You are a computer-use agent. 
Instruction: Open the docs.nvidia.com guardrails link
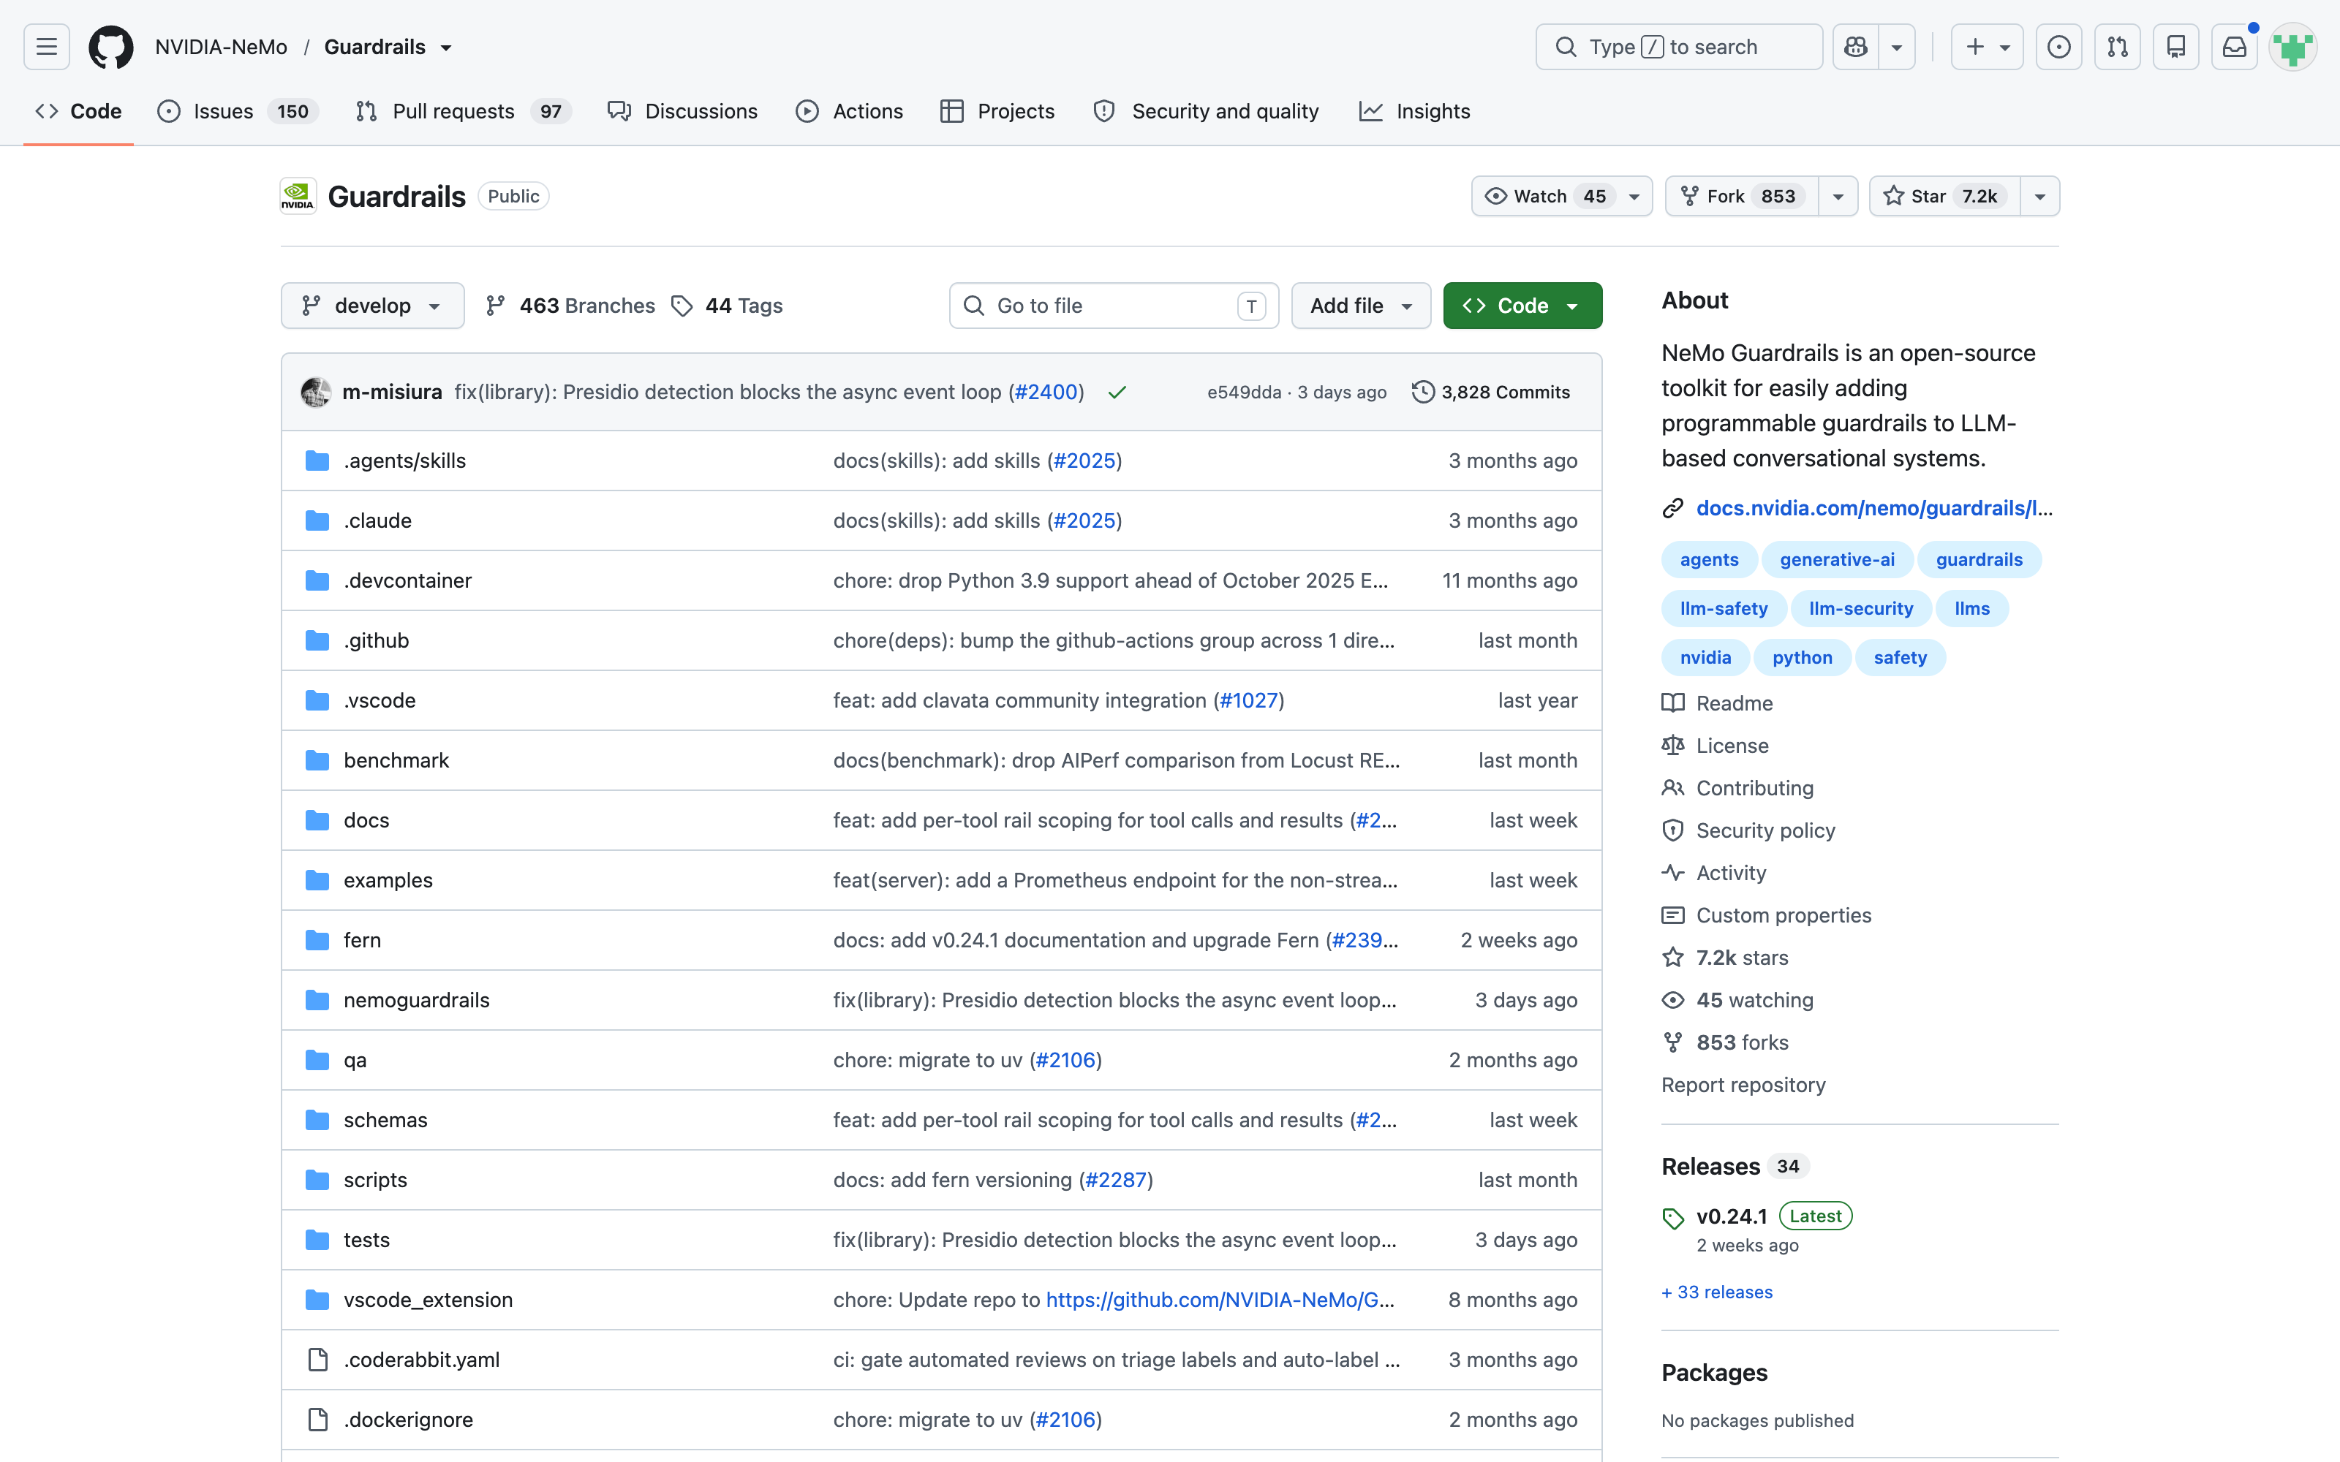point(1874,509)
